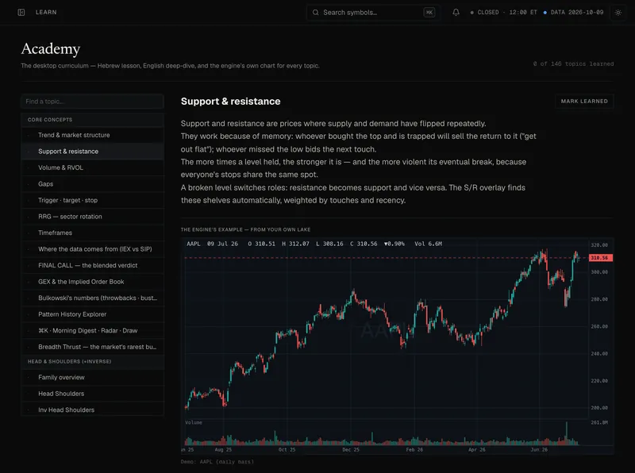Screen dimensions: 635x473
Task: Click the 300.00 price axis label
Action: tap(599, 272)
